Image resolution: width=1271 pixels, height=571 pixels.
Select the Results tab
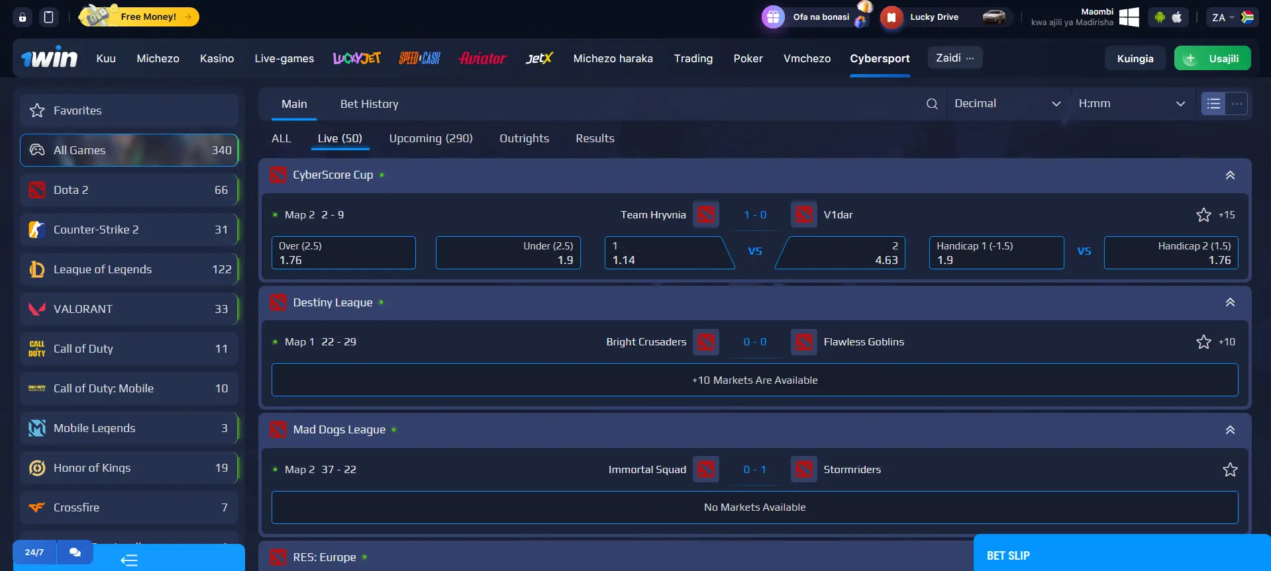tap(595, 138)
